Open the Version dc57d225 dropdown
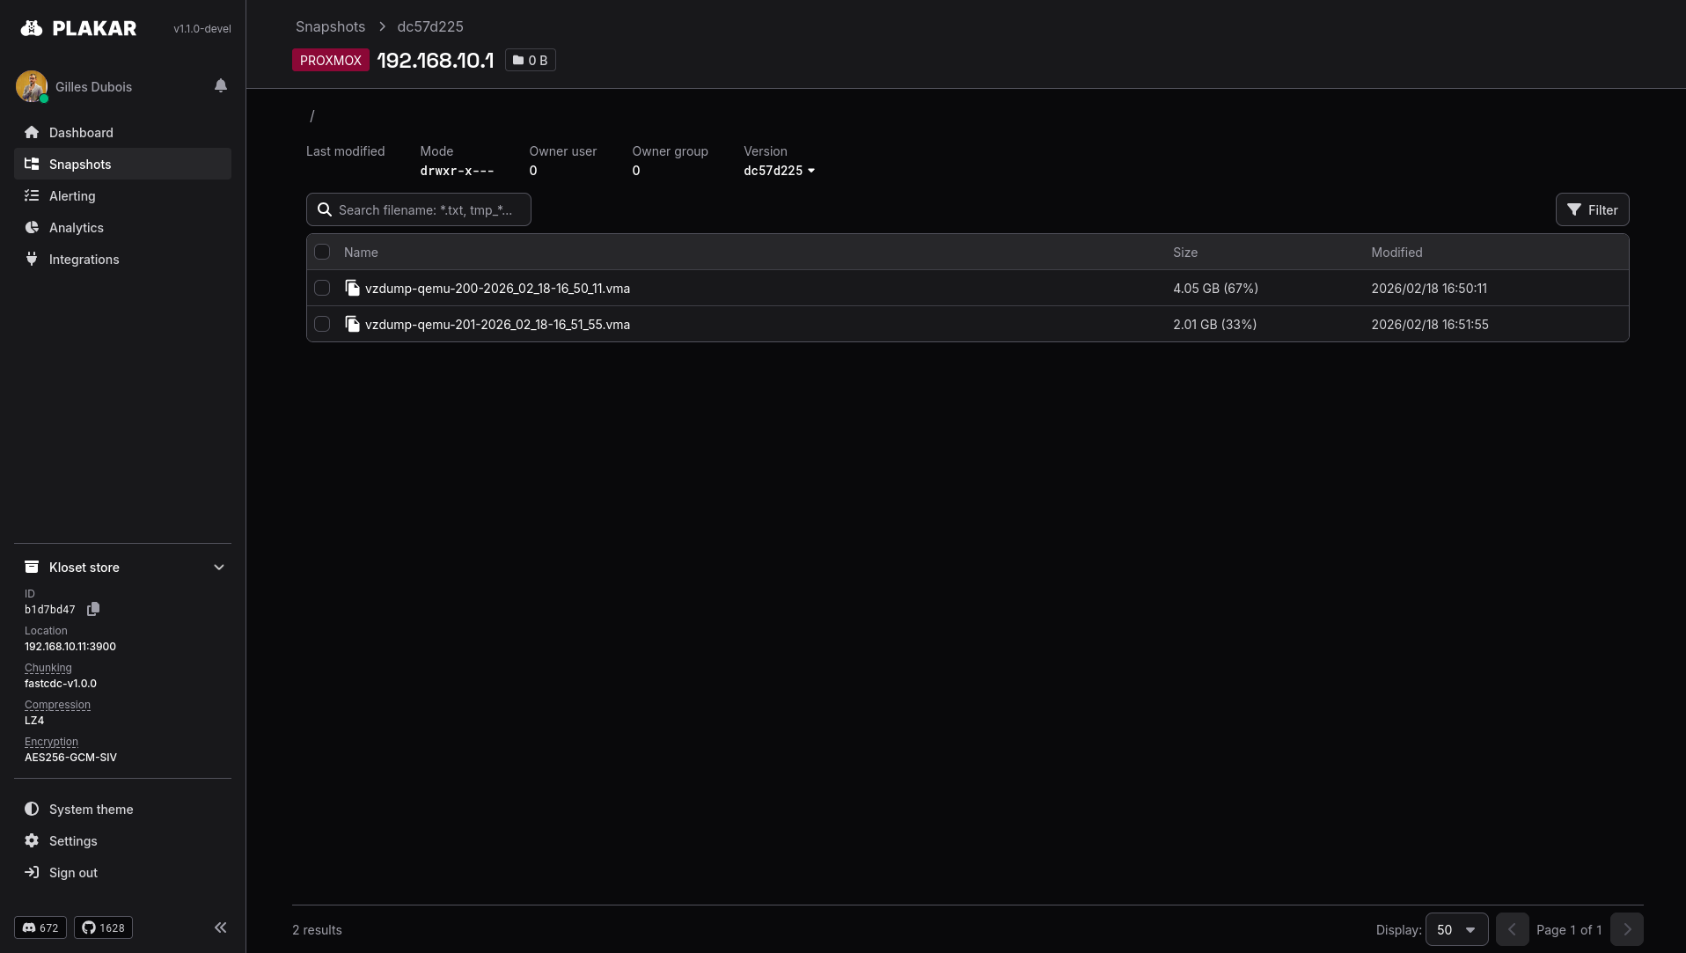Screen dimensions: 1686x953 click(x=780, y=171)
